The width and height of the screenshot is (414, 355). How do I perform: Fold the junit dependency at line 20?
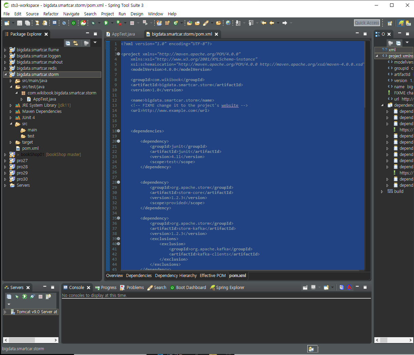pyautogui.click(x=118, y=141)
